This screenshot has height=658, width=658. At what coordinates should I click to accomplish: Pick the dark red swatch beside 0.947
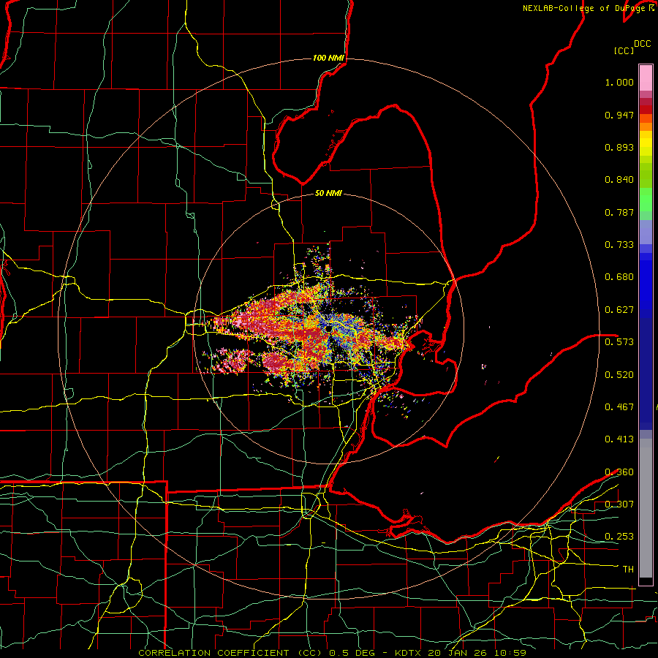click(646, 110)
